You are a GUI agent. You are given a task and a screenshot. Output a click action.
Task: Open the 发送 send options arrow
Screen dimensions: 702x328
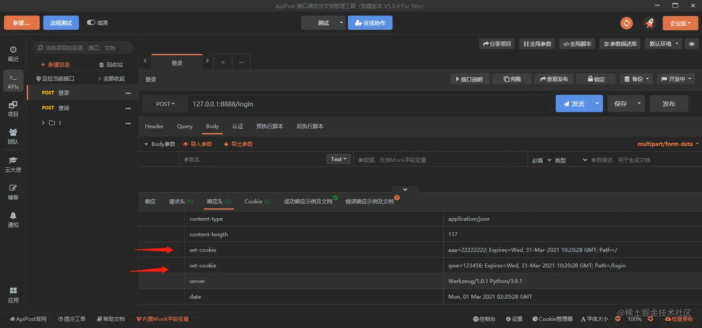pyautogui.click(x=597, y=104)
